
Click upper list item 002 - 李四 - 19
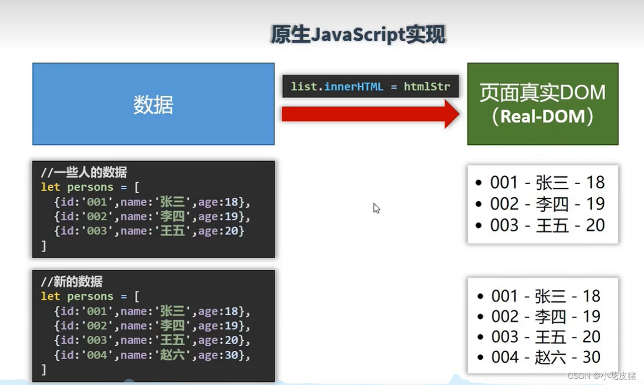click(x=540, y=204)
